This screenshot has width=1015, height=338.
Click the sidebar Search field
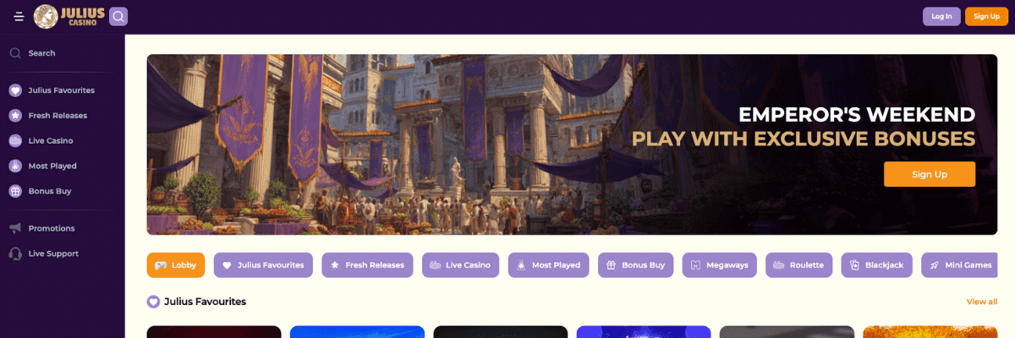[63, 53]
